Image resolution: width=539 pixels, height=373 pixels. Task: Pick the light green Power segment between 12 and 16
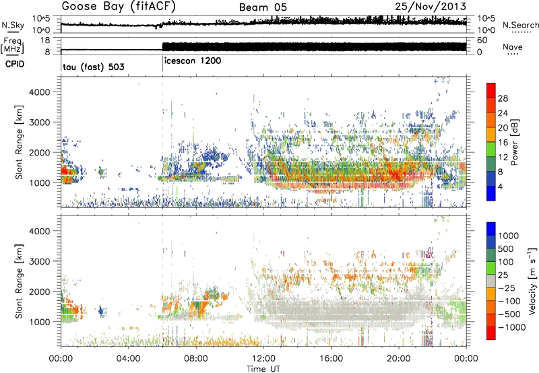click(x=491, y=149)
